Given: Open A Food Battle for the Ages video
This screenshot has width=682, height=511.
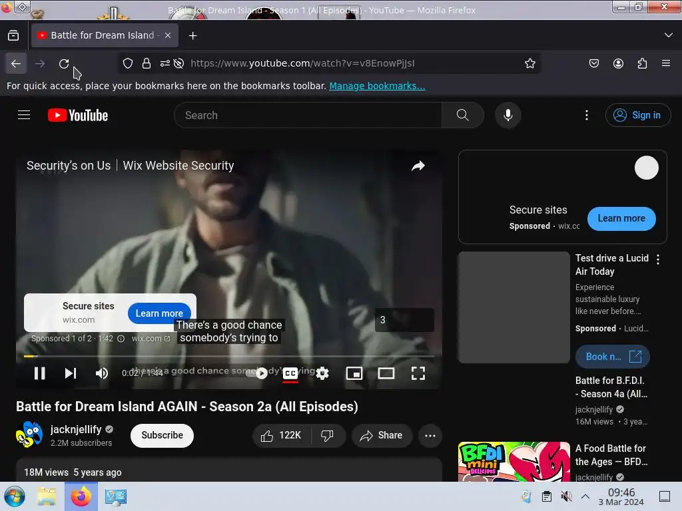Looking at the screenshot, I should point(611,455).
